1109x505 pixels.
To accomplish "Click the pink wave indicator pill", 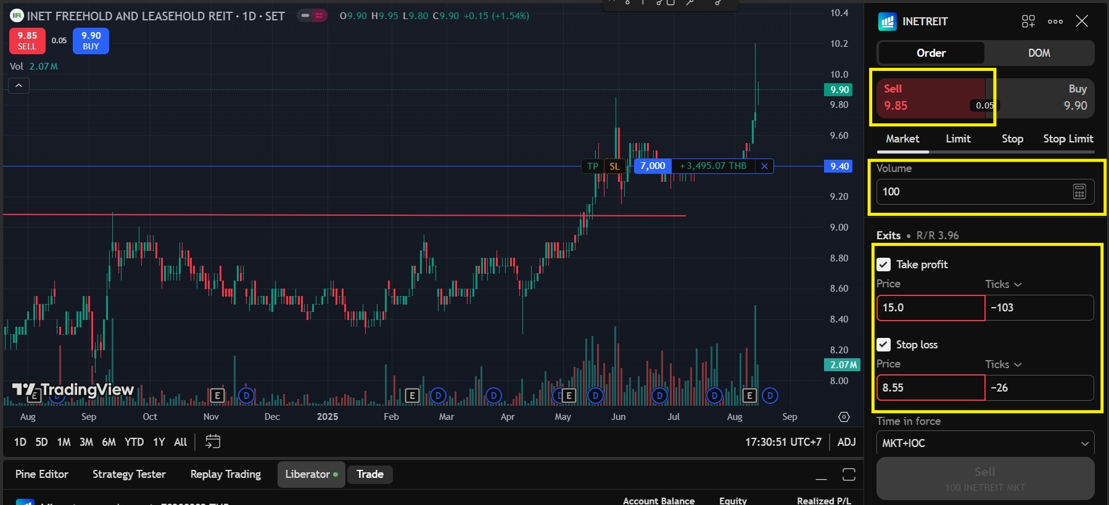I will coord(320,15).
